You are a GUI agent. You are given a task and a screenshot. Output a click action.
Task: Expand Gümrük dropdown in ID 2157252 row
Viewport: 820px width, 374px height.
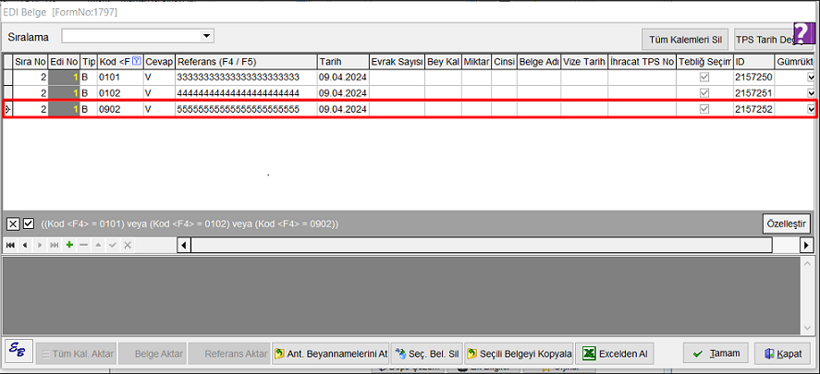coord(811,109)
